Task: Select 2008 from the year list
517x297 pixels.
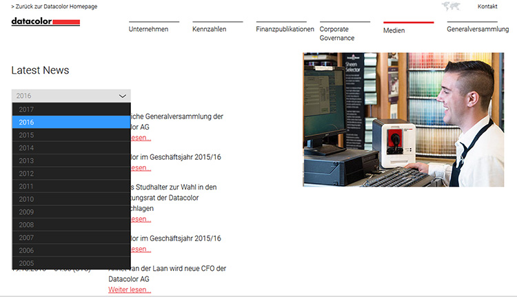Action: (x=71, y=225)
